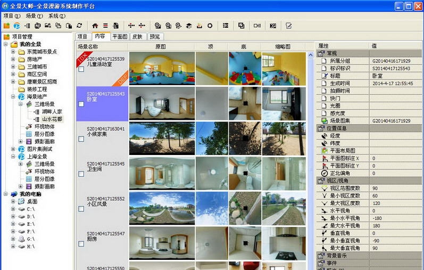Select the 湖畔人家 tree item
This screenshot has width=424, height=270.
[x=52, y=112]
